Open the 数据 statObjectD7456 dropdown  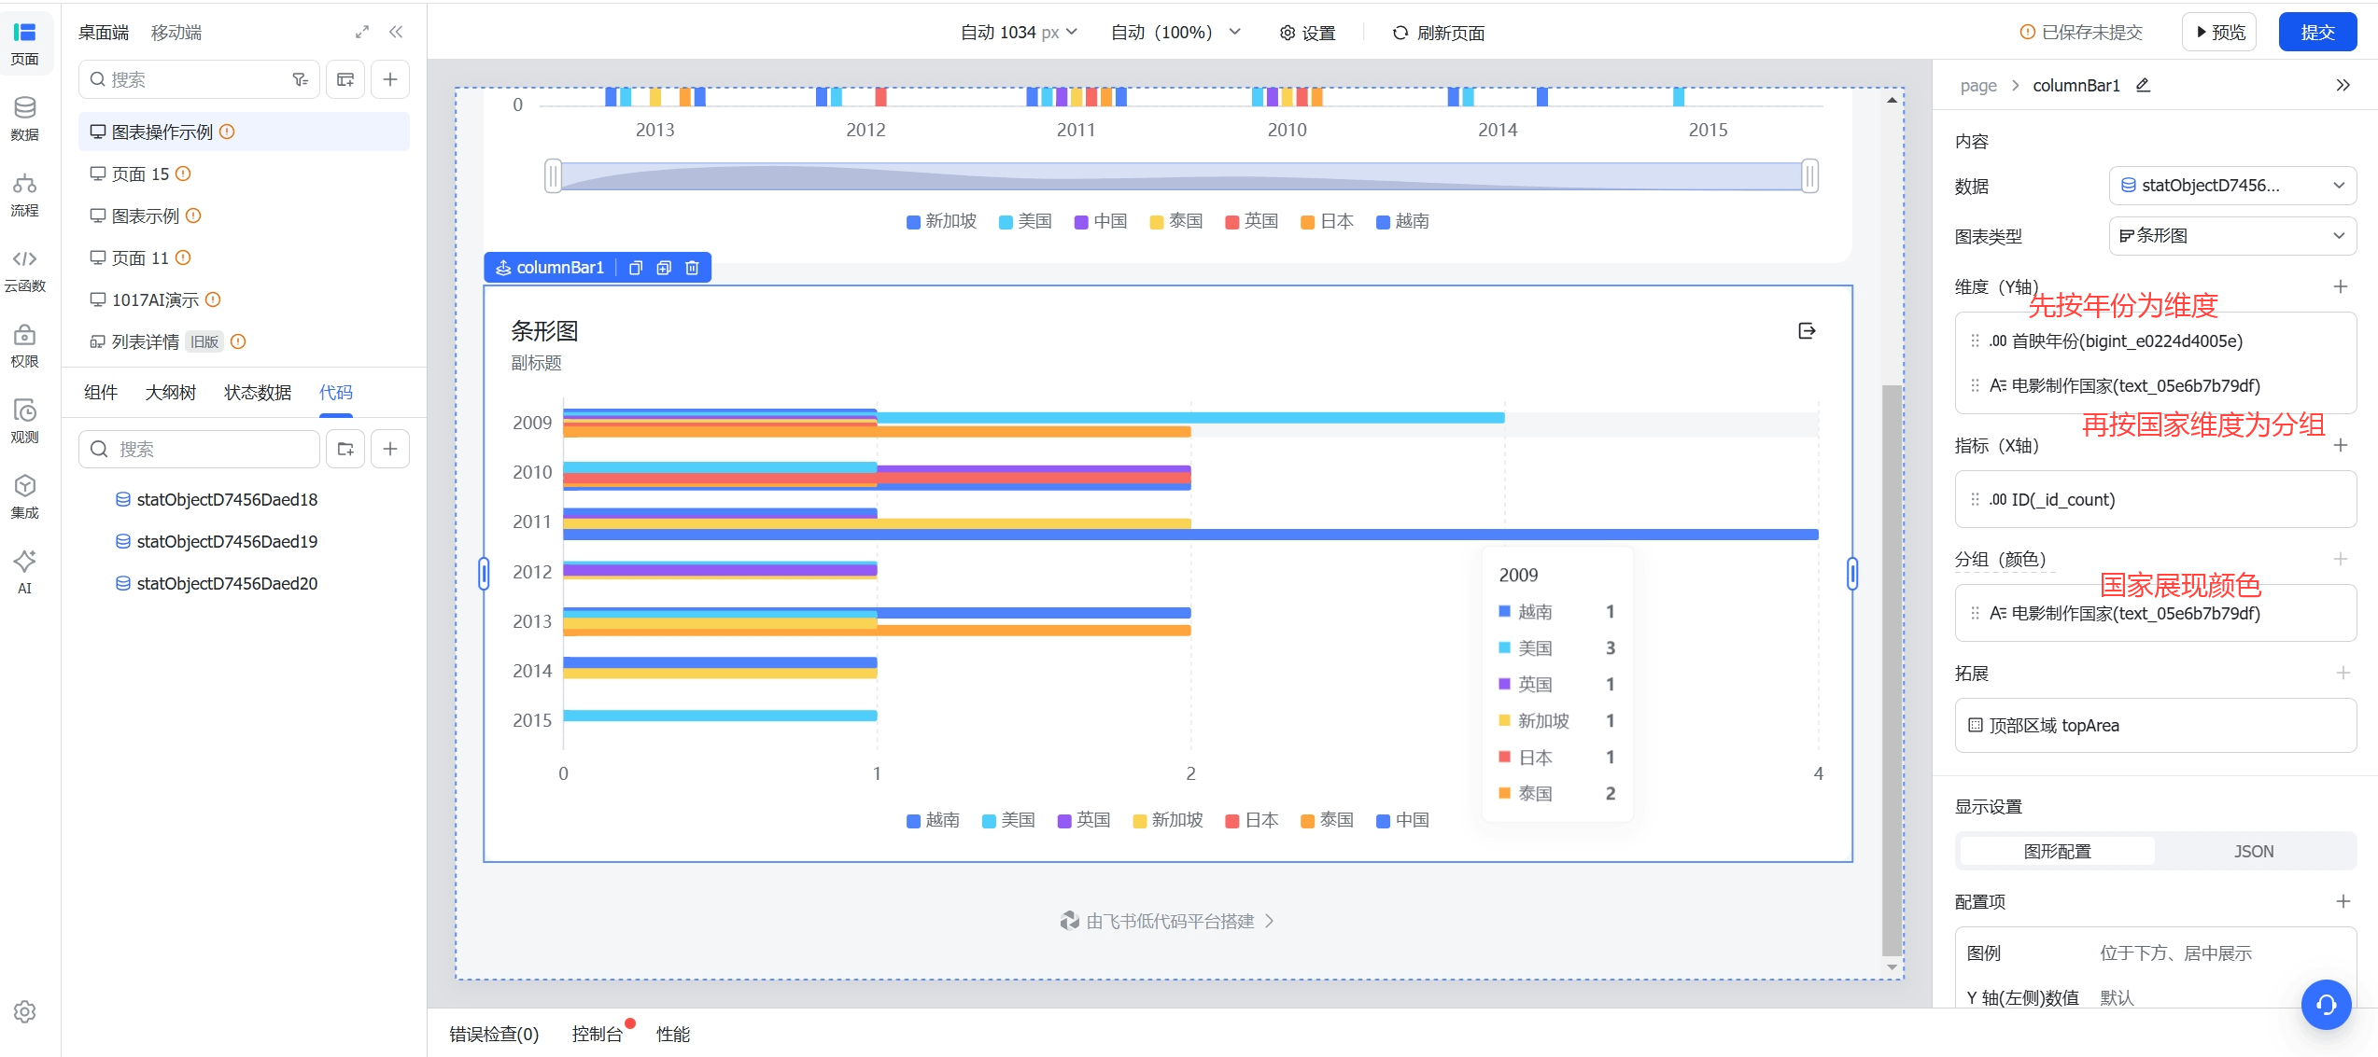[2232, 186]
